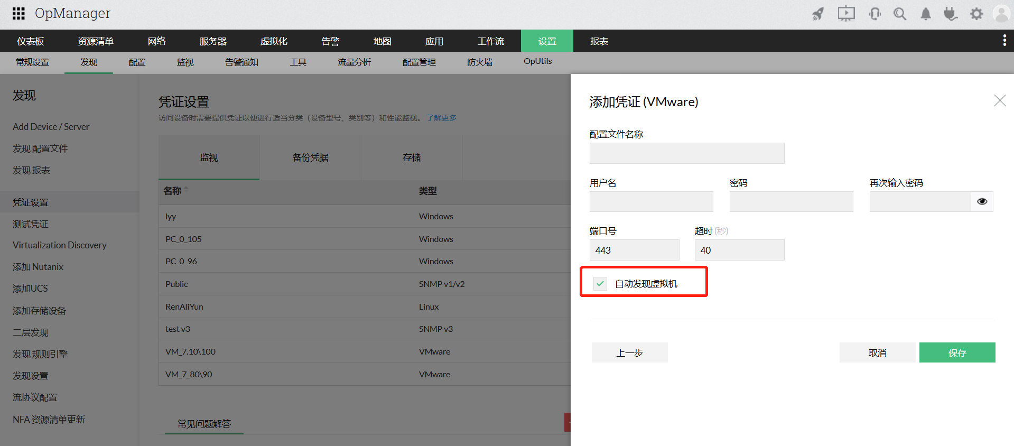
Task: Open Add Device / Server in sidebar
Action: tap(51, 127)
